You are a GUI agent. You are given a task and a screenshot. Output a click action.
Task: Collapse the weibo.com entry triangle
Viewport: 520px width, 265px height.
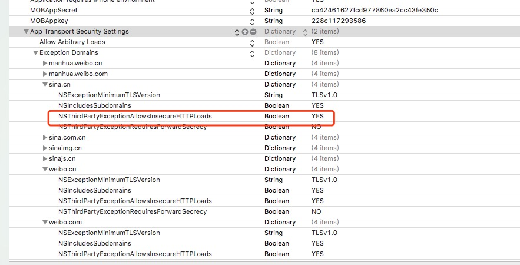tap(45, 223)
